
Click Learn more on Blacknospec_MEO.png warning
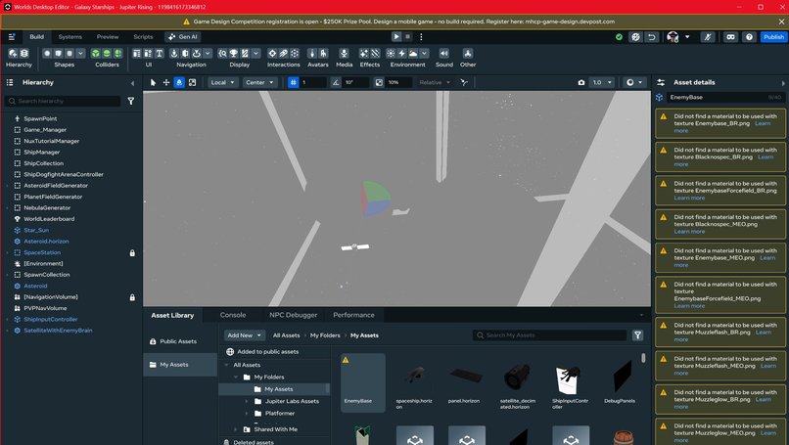click(x=689, y=232)
